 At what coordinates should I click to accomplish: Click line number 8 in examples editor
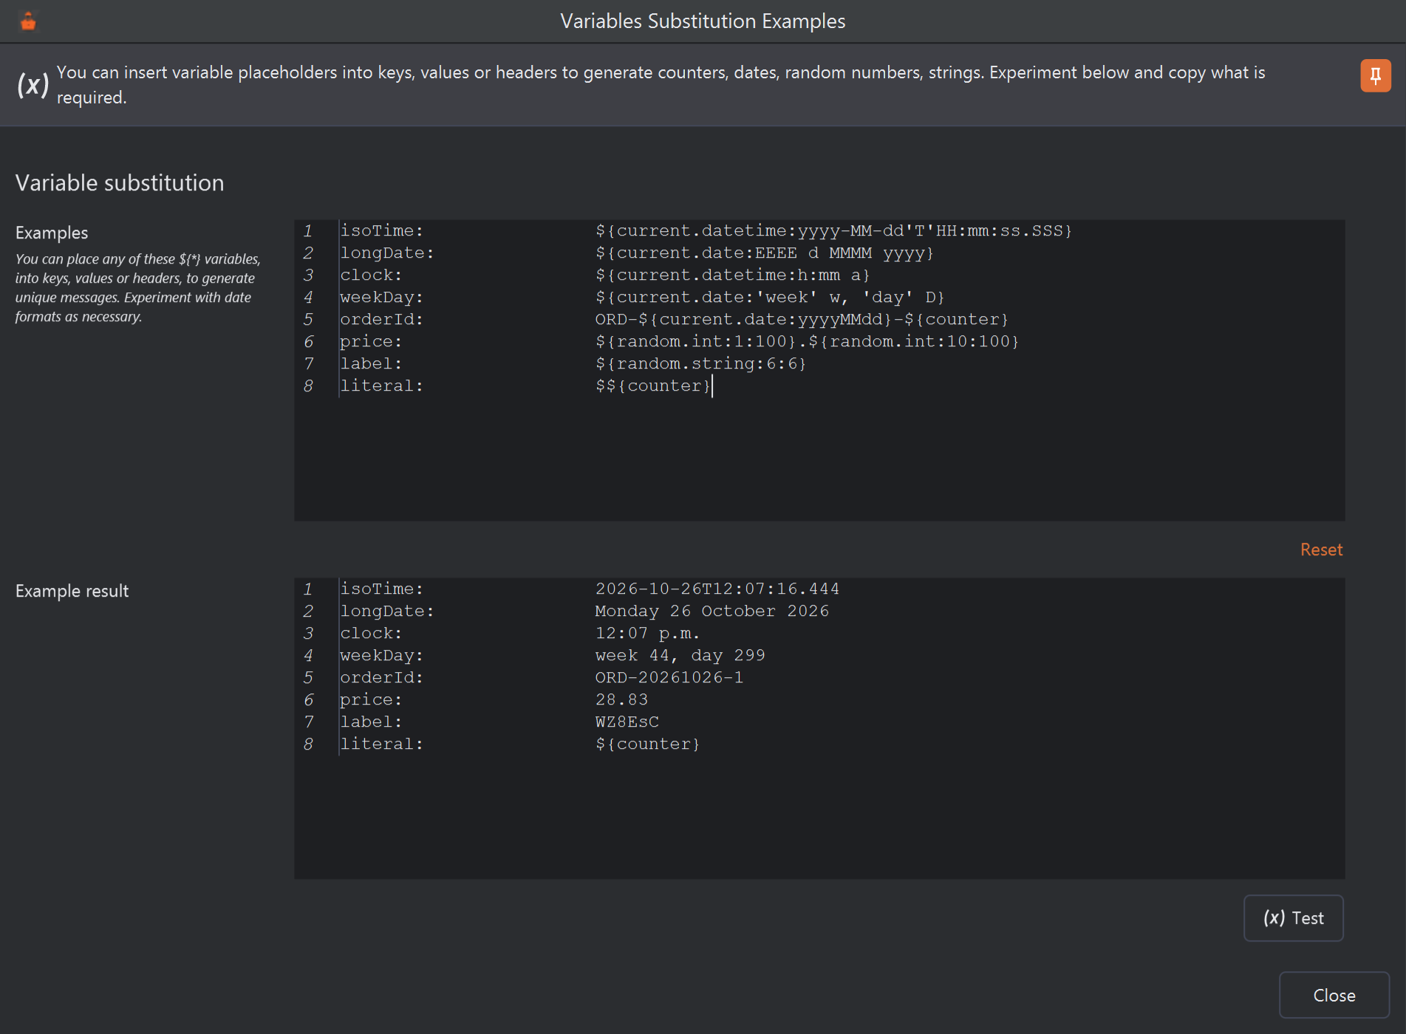click(308, 386)
